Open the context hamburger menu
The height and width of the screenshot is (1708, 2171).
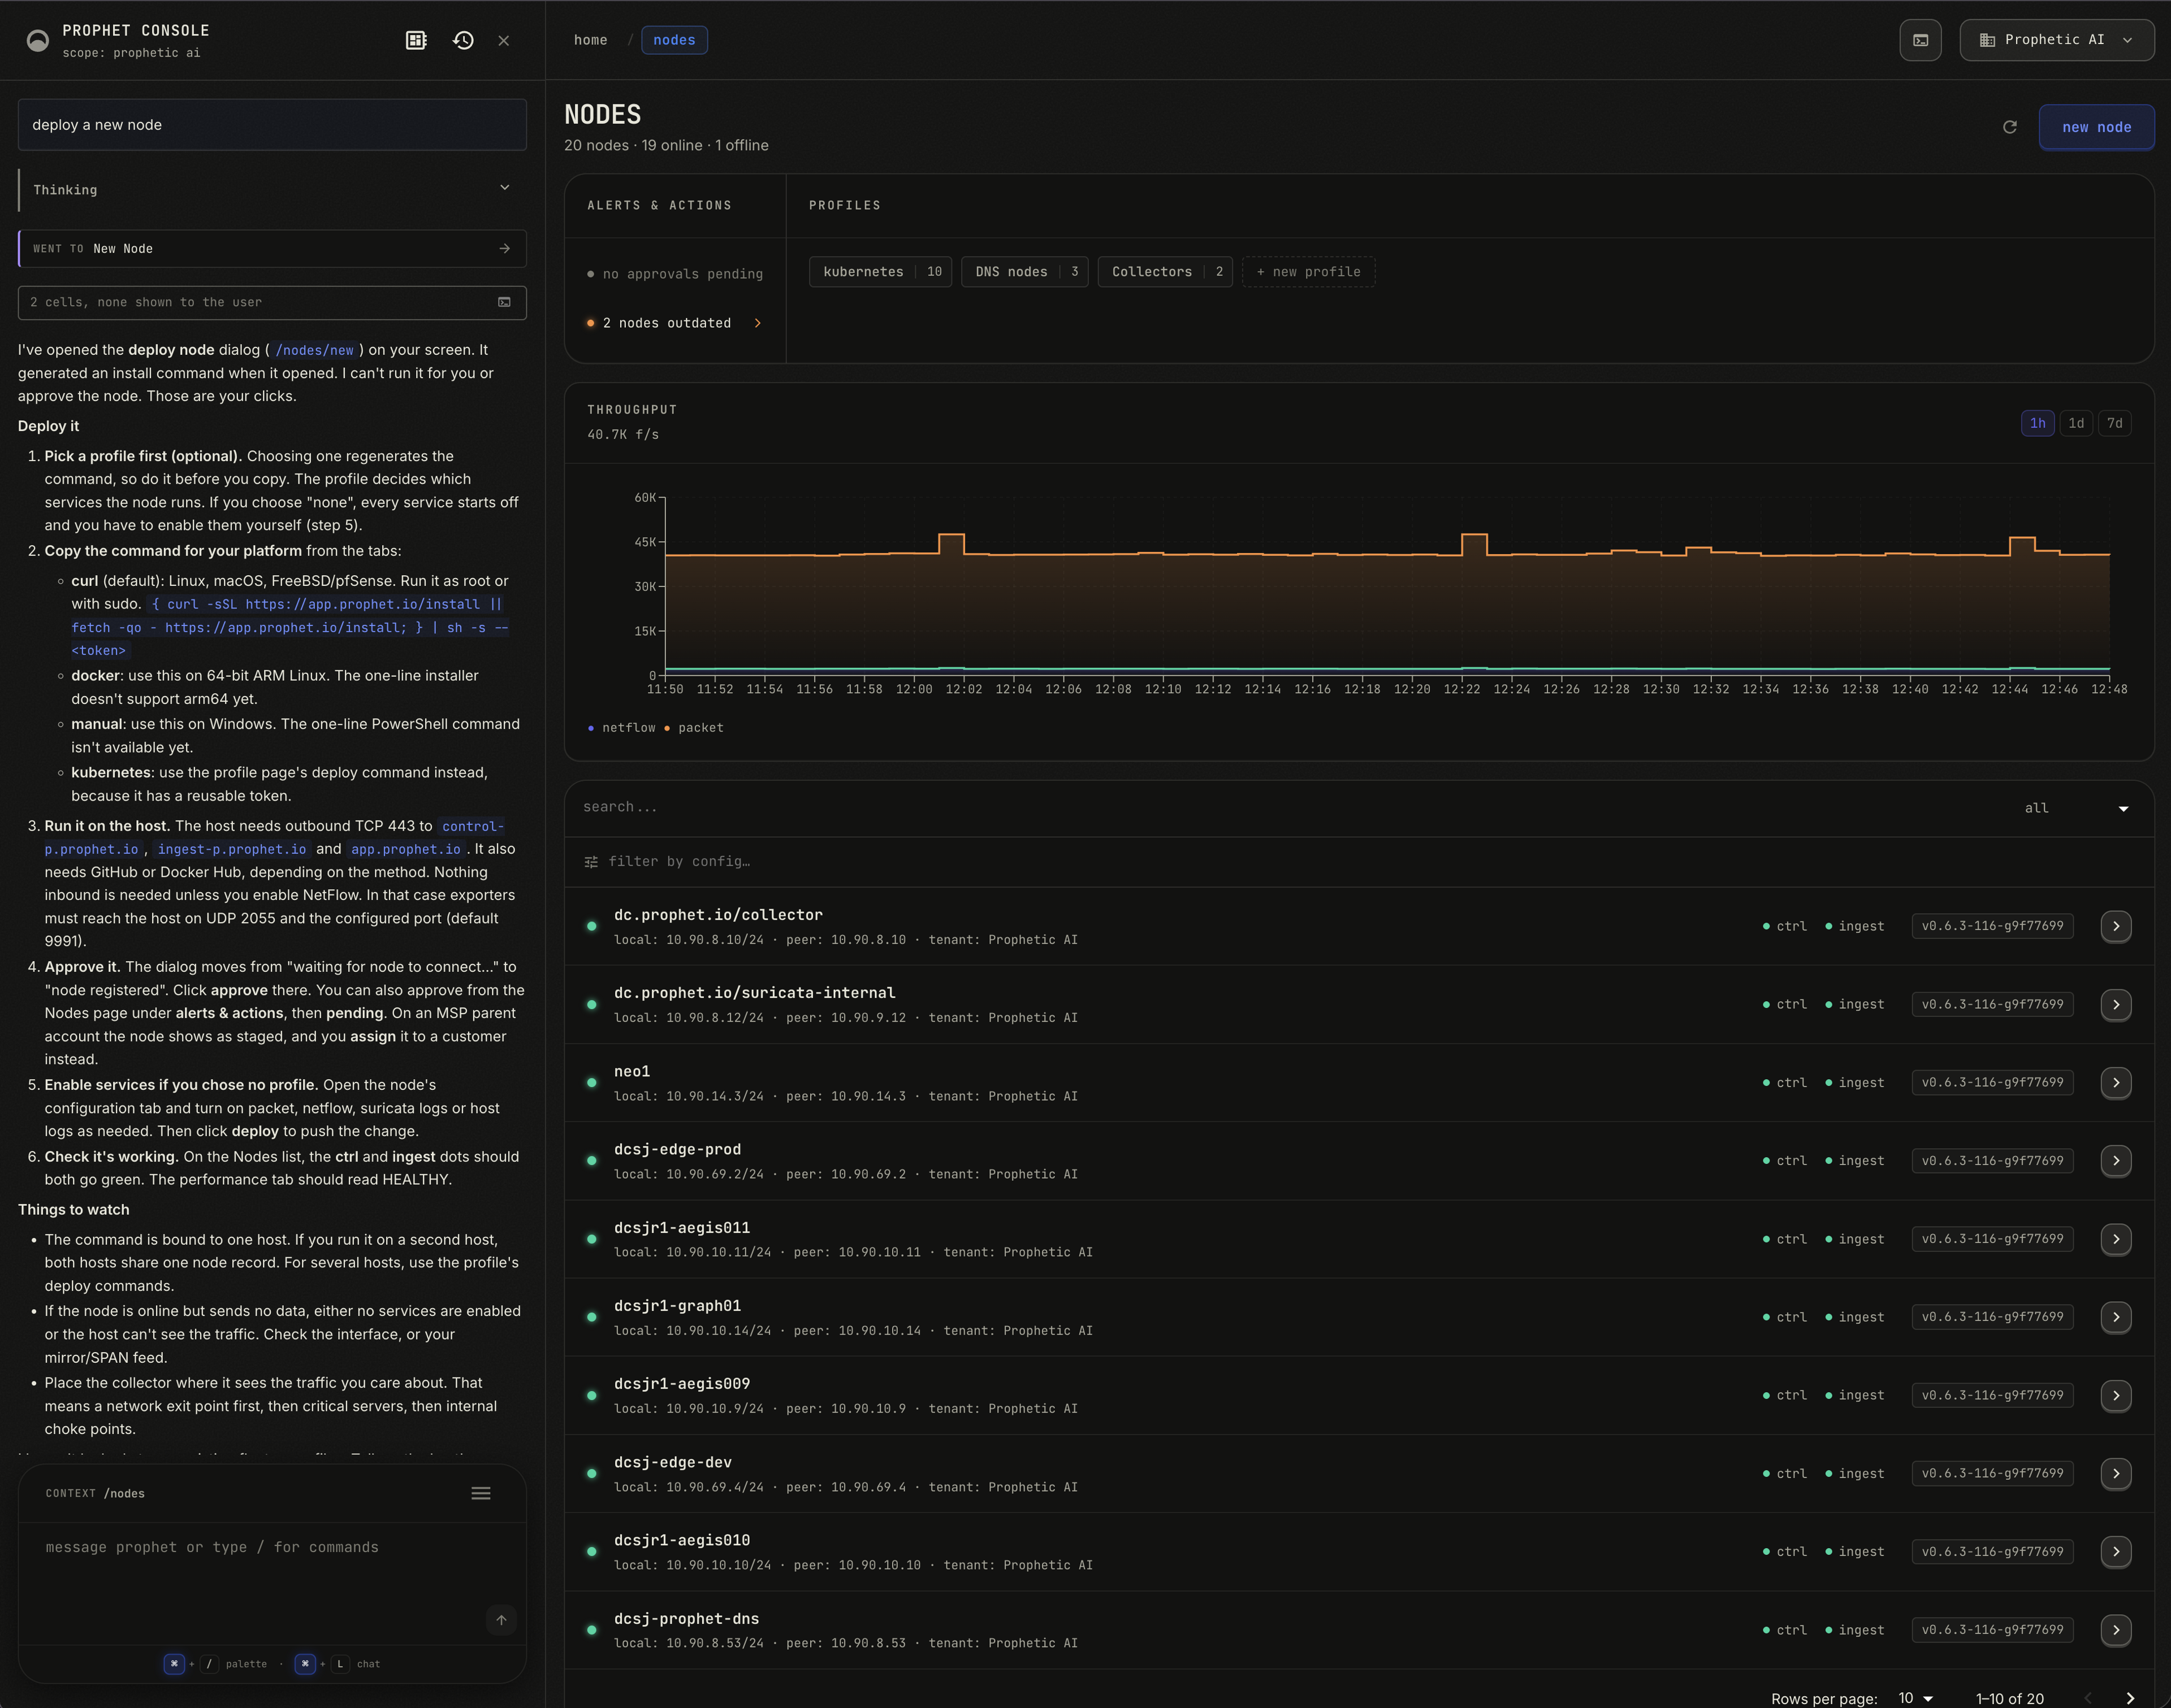pos(480,1493)
